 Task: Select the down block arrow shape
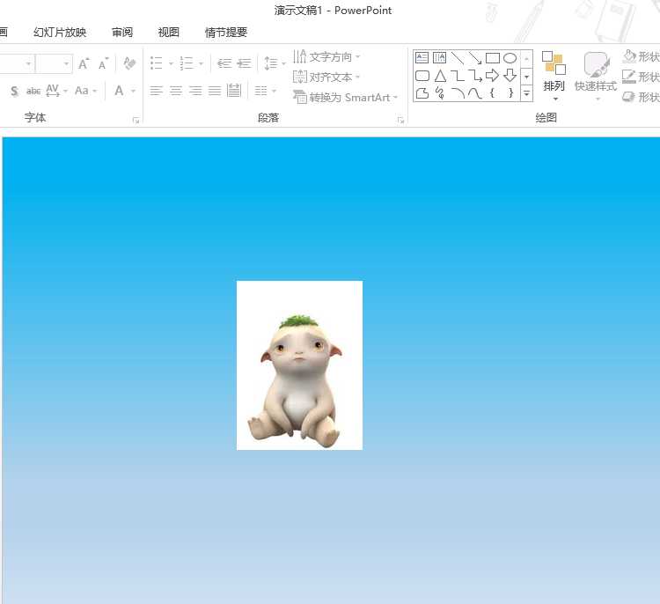(510, 76)
